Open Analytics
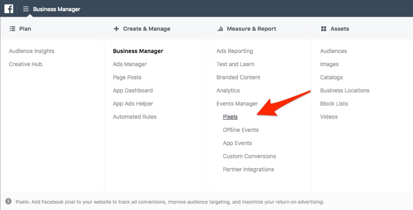Screen dimensions: 413x210 coord(228,91)
